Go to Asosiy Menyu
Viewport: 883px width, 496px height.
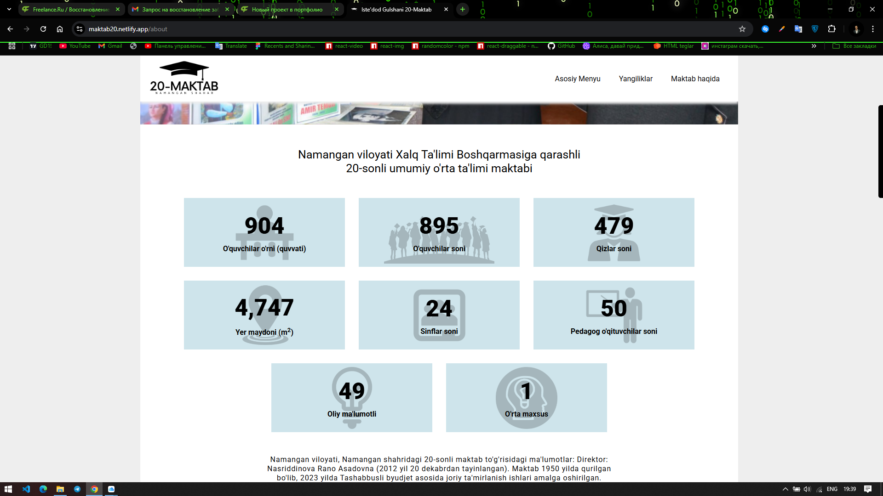pos(578,79)
